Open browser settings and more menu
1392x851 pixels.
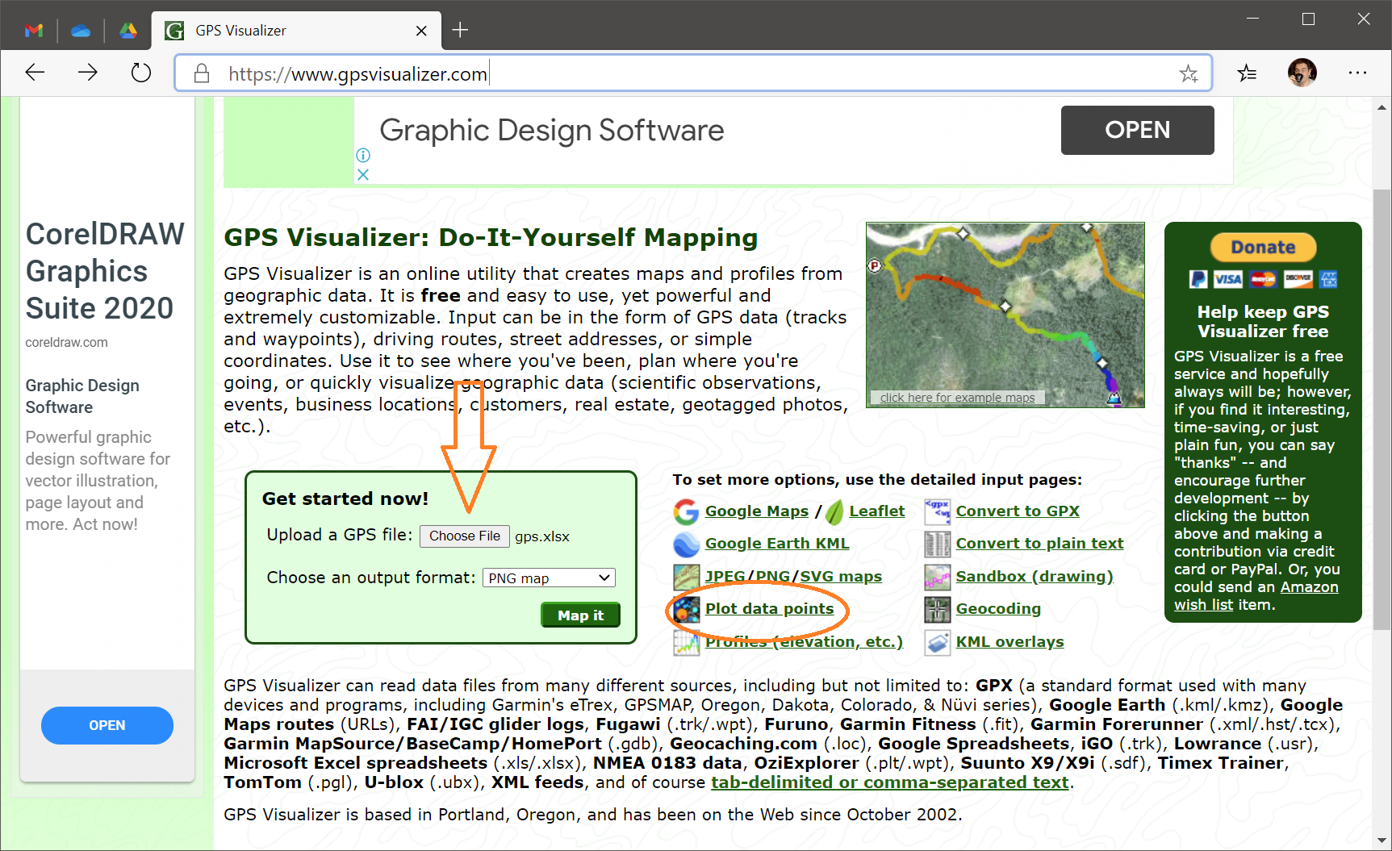tap(1357, 73)
